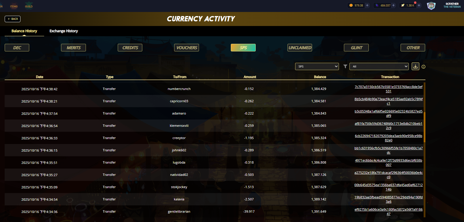Select the MERITS currency tab
Screen dimensions: 464x222
point(73,48)
